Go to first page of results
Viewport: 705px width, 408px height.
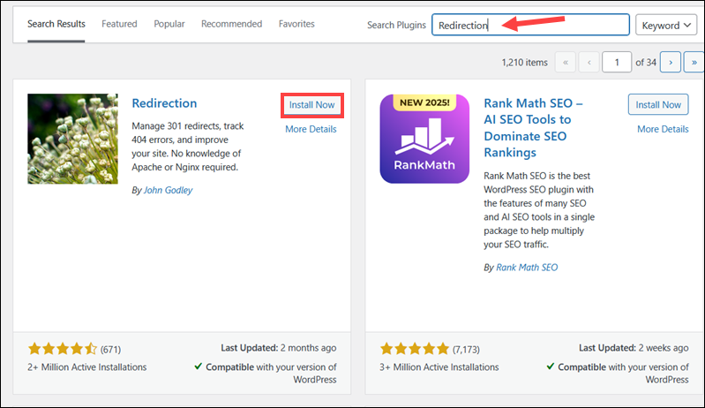coord(566,62)
